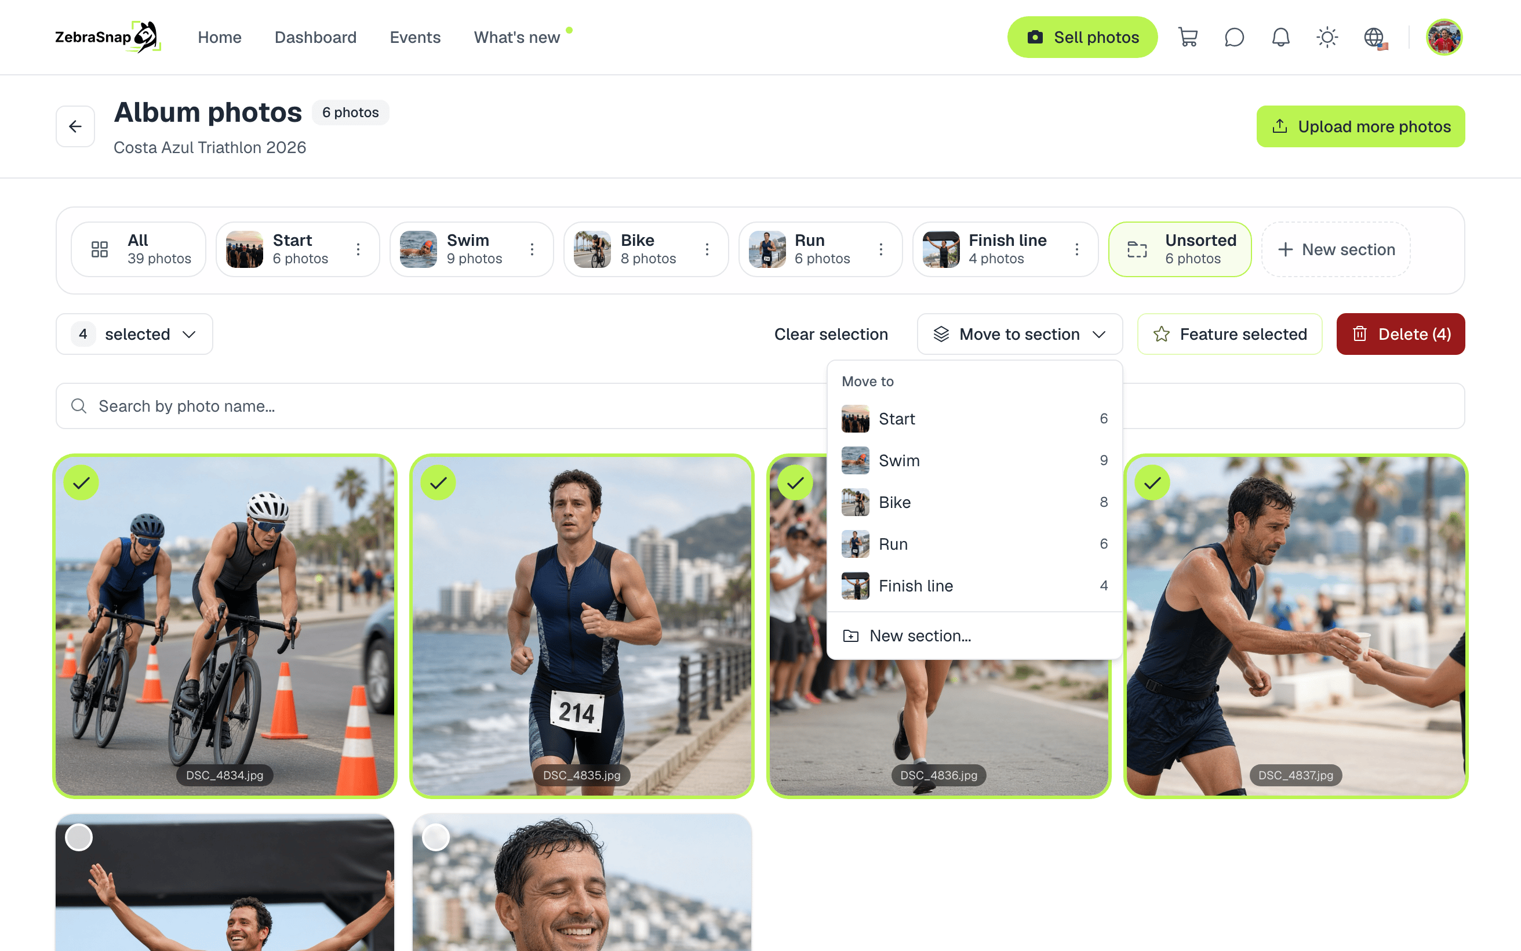Open photo DSC_4837.jpg thumbnail
The image size is (1521, 951).
(1296, 626)
